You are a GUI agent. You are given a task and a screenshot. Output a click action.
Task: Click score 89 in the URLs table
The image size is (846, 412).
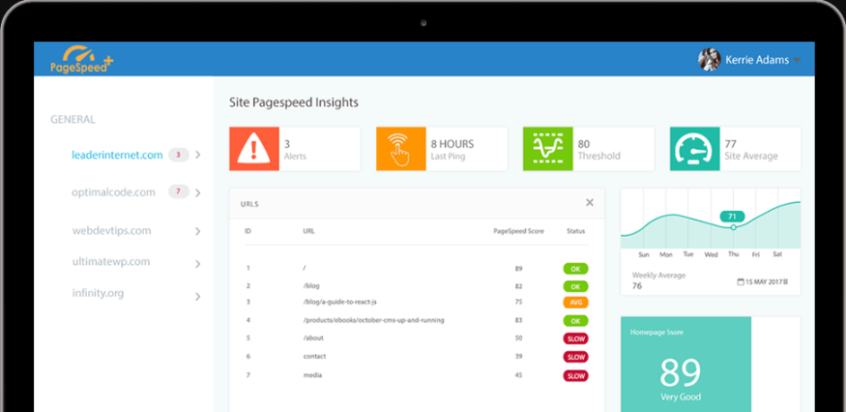tap(518, 268)
